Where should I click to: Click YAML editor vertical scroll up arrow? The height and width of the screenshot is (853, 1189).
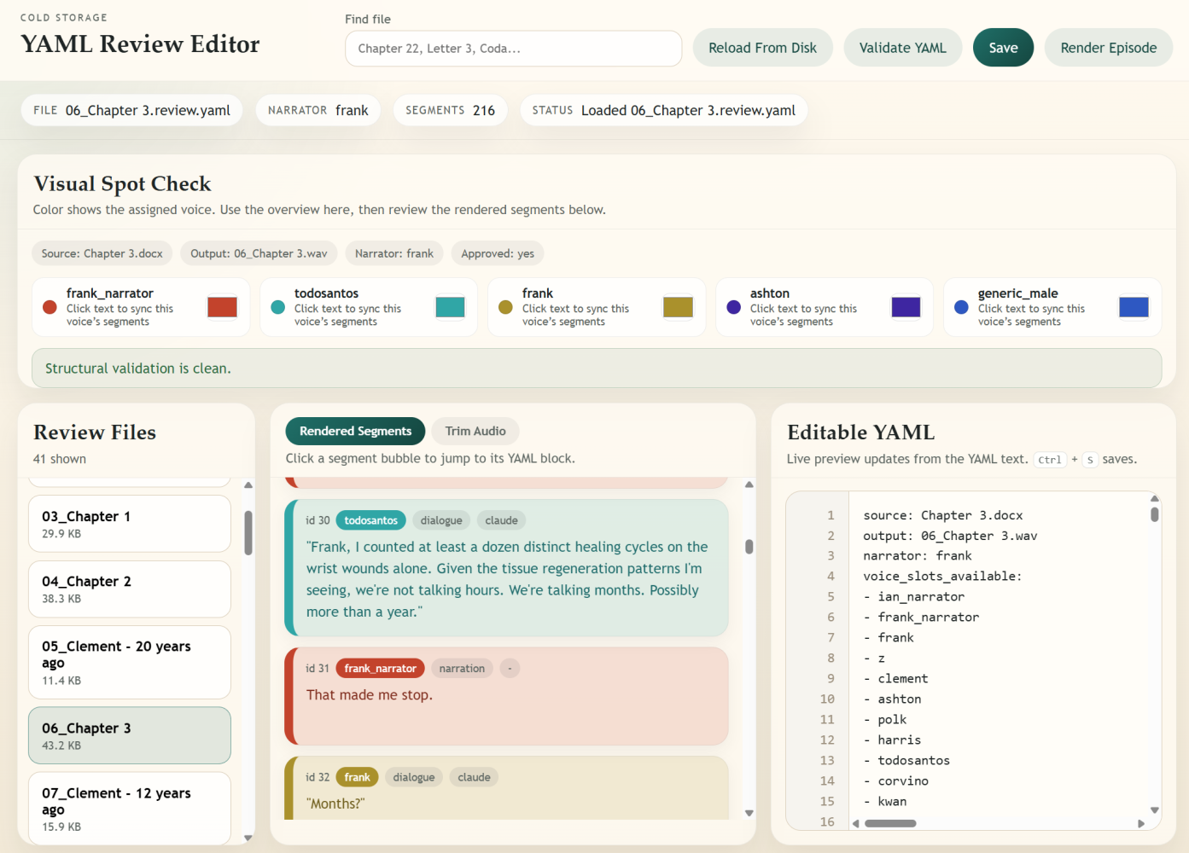[x=1155, y=498]
